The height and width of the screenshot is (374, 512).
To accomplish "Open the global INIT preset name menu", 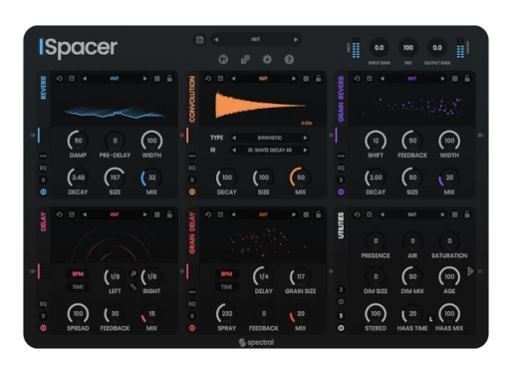I will click(x=256, y=40).
